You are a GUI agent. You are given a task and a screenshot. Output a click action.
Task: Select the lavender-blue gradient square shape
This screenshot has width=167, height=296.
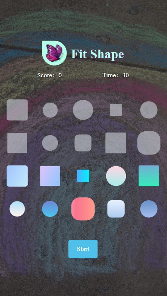[50, 176]
